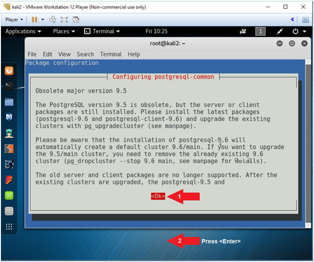The height and width of the screenshot is (262, 314).
Task: Click the Ok button in postgresql dialog
Action: (158, 196)
